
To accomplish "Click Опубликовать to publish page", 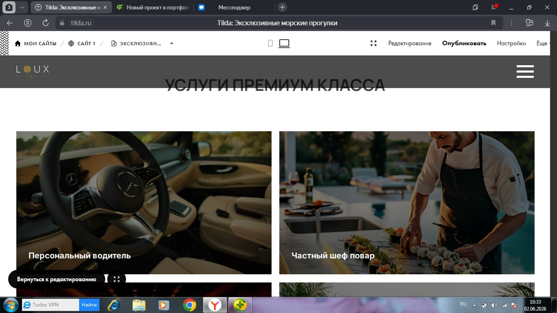I will (464, 43).
